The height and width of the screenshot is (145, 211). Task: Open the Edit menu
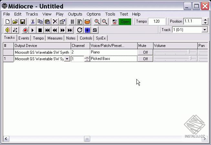[x=18, y=14]
